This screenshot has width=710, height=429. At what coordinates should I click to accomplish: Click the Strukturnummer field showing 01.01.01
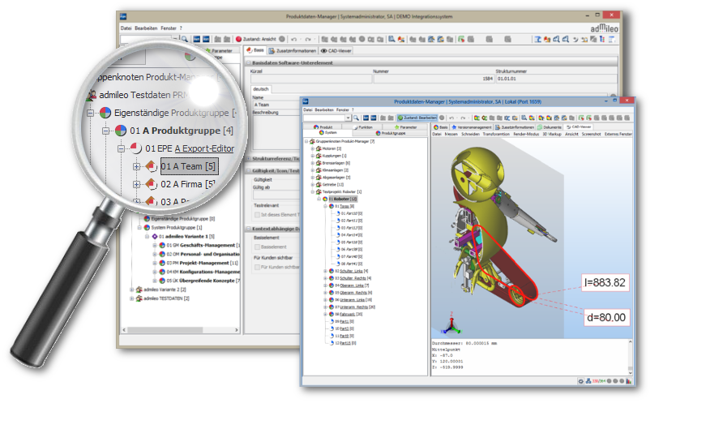coord(557,79)
